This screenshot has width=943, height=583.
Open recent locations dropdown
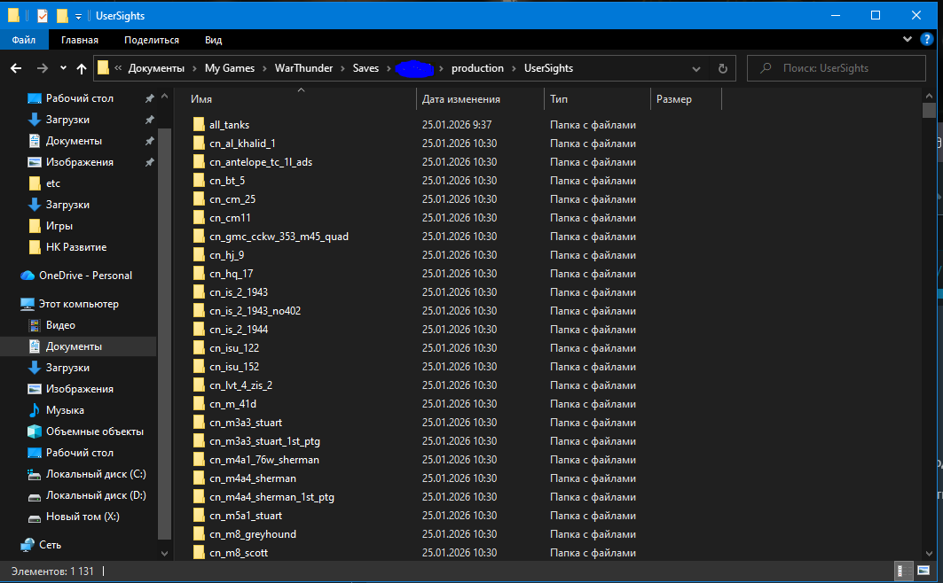tap(63, 68)
